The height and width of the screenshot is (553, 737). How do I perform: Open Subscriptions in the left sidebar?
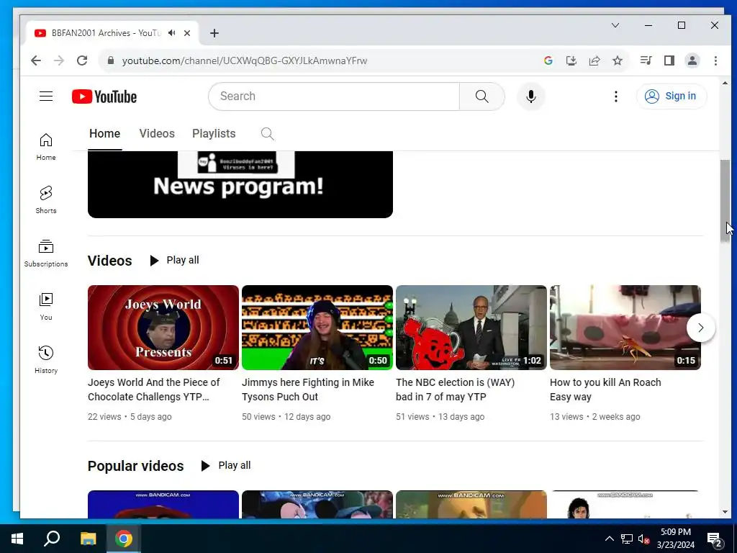point(46,253)
